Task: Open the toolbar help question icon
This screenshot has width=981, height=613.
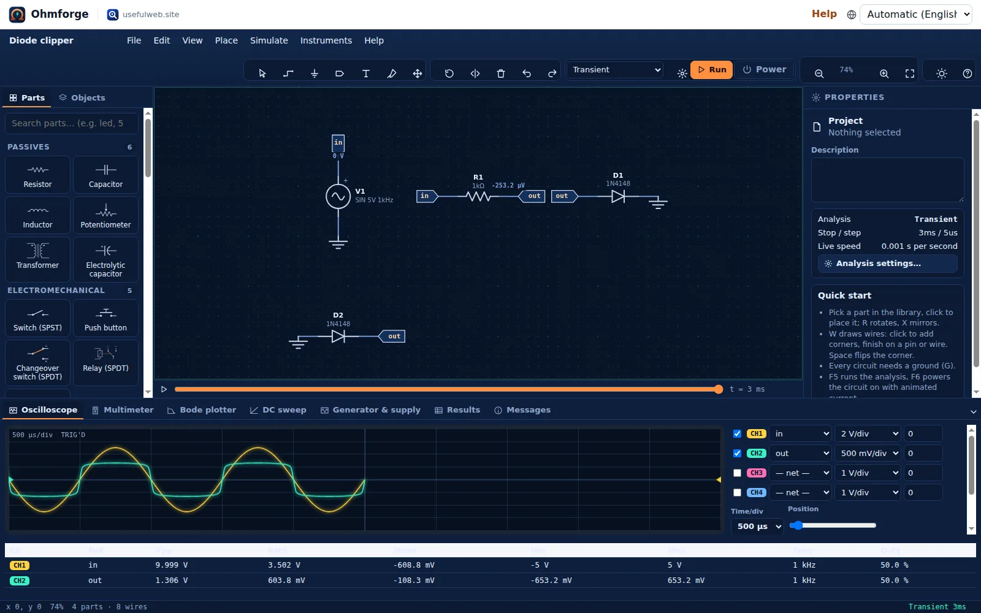Action: tap(968, 74)
